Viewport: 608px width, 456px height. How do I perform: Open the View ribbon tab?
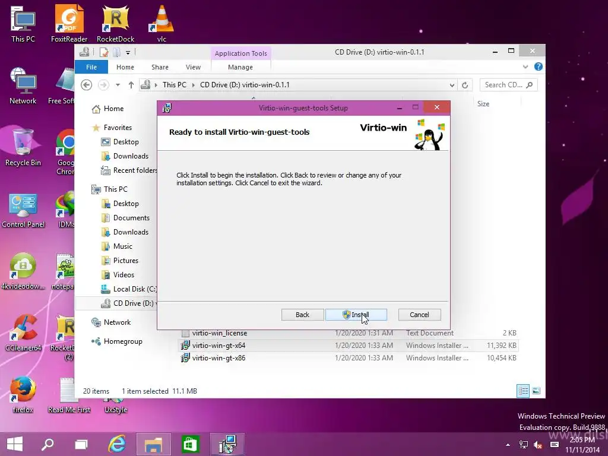[193, 67]
